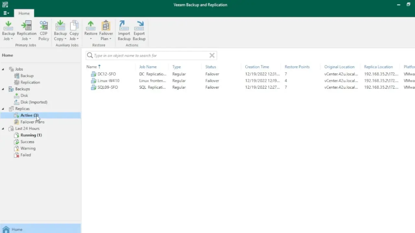
Task: Collapse the Jobs tree node
Action: click(3, 69)
